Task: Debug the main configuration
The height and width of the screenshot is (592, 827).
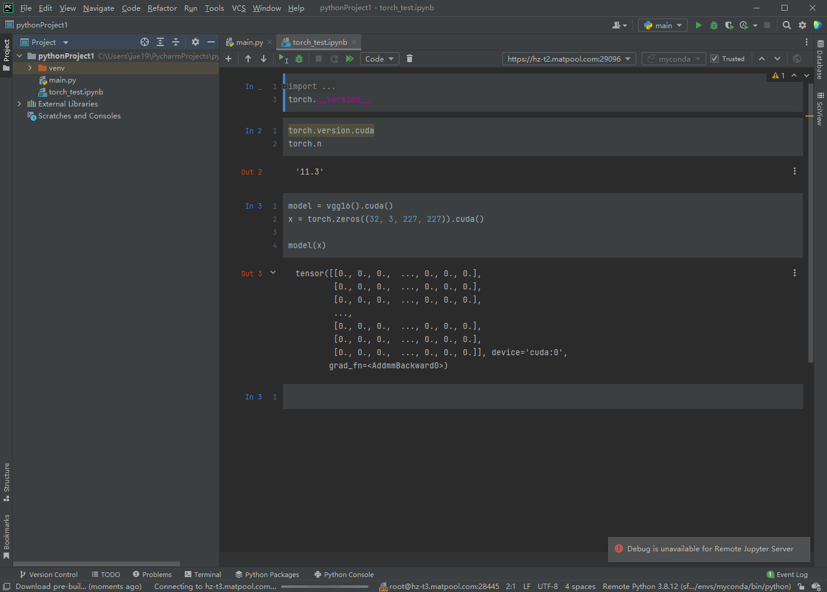Action: pyautogui.click(x=713, y=25)
